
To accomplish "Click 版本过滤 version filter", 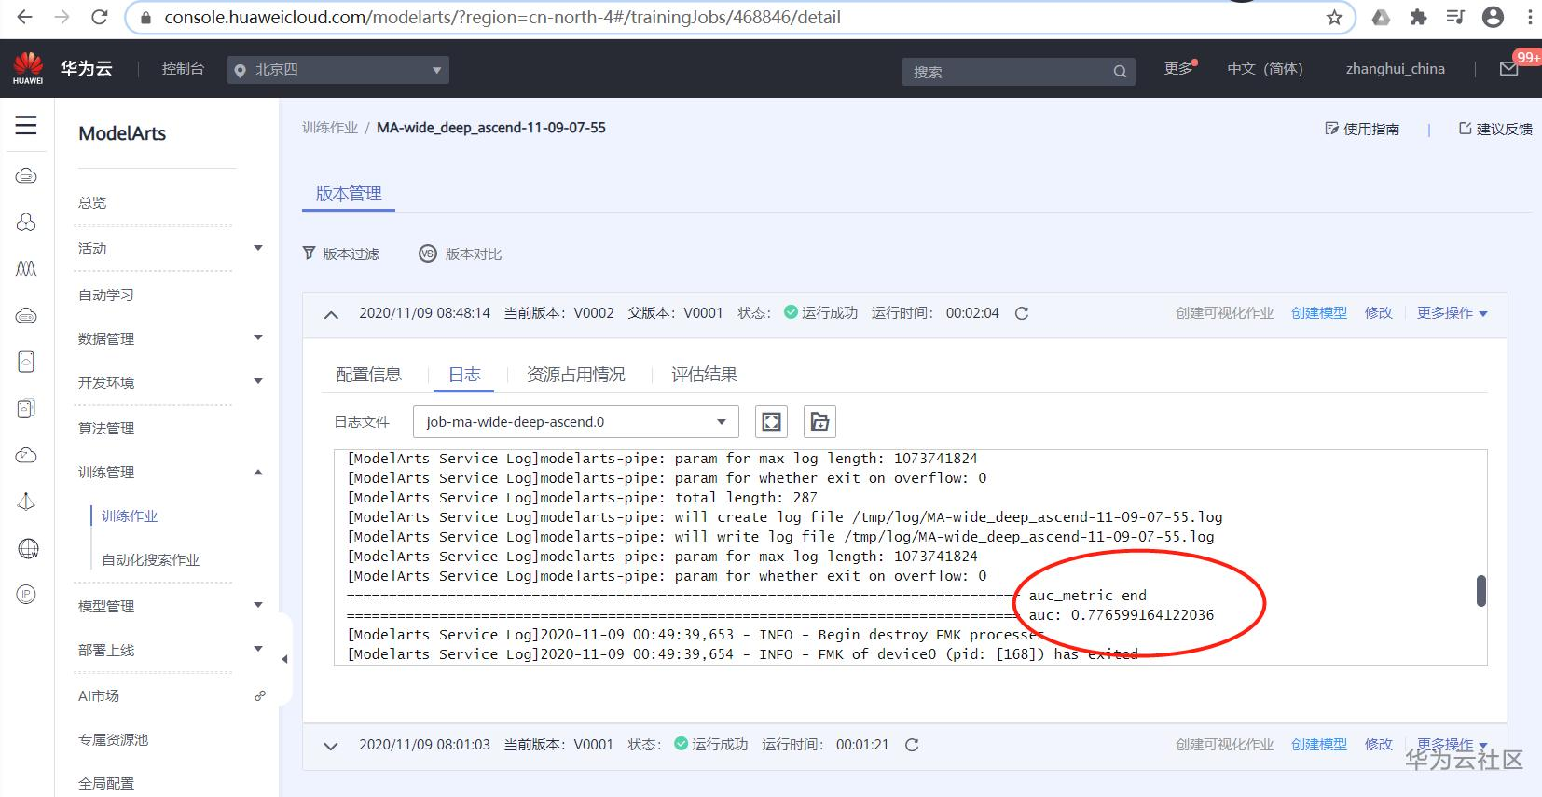I will pyautogui.click(x=341, y=254).
